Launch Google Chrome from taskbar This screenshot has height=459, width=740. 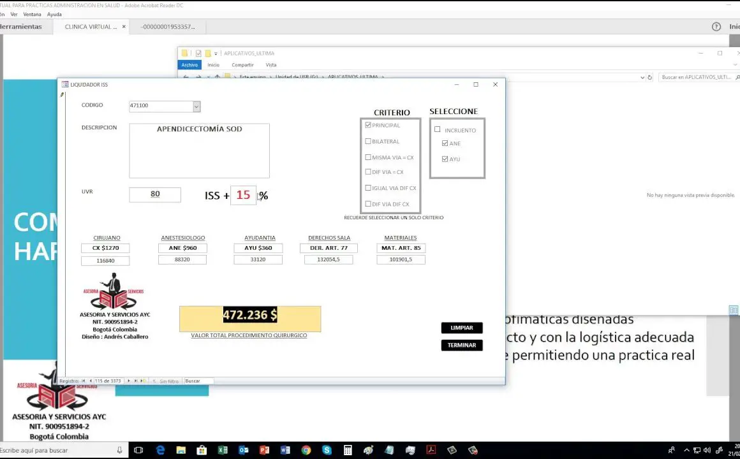point(306,450)
